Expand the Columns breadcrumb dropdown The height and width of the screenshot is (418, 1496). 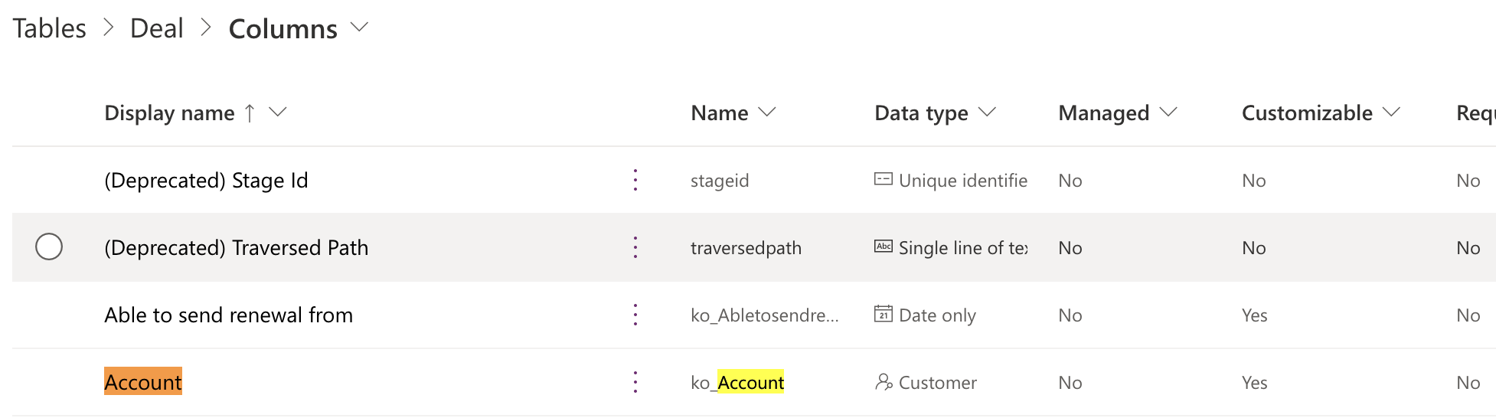coord(359,28)
